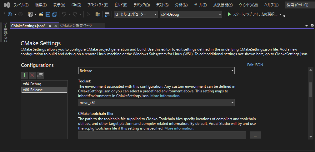Open the 拡張機能(X) menu

223,5
